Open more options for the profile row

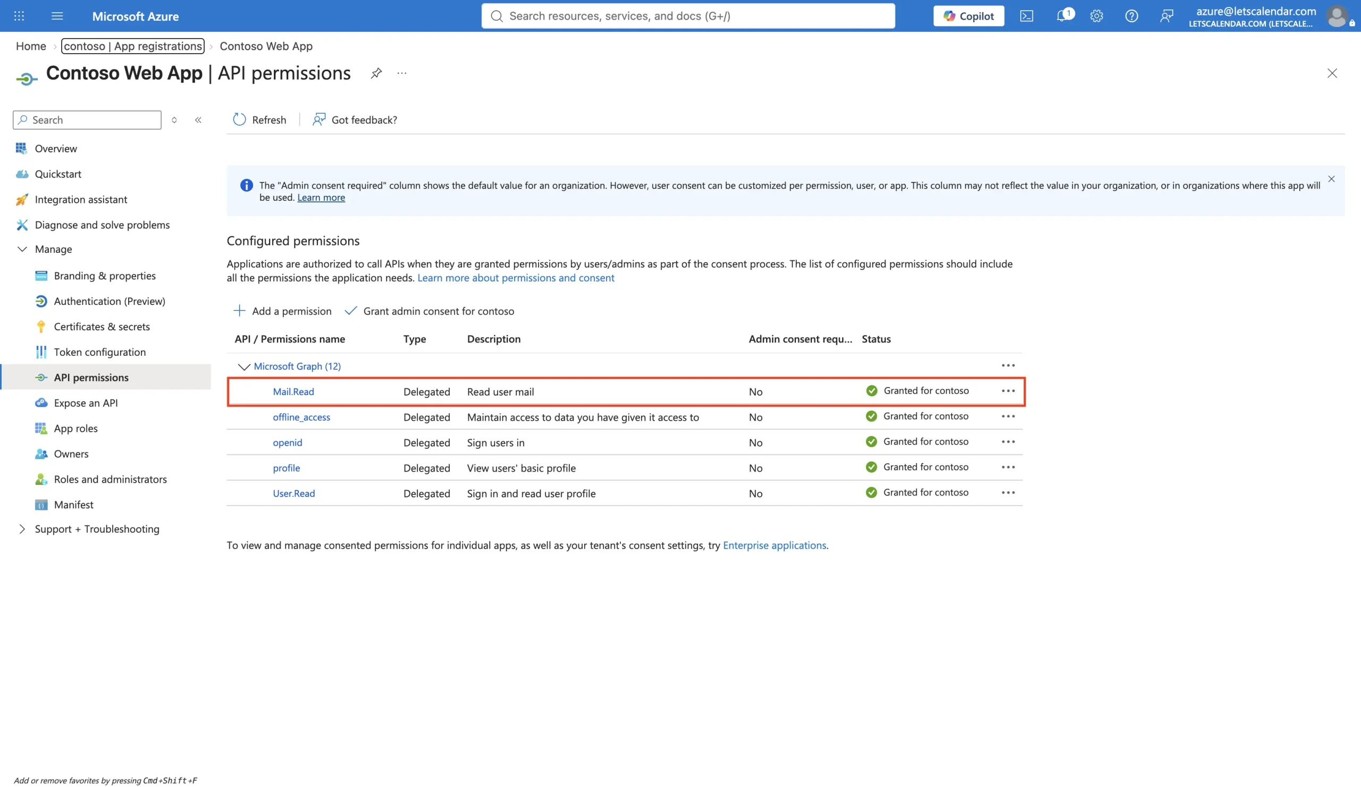[x=1009, y=467]
